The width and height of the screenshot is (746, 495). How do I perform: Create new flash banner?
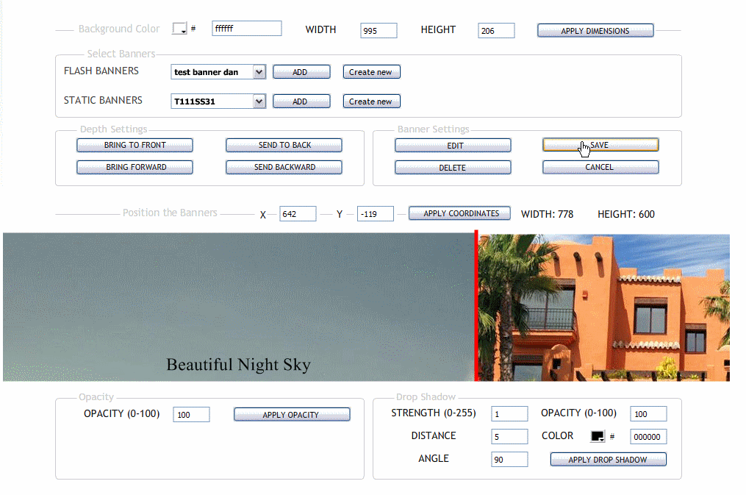[x=372, y=72]
